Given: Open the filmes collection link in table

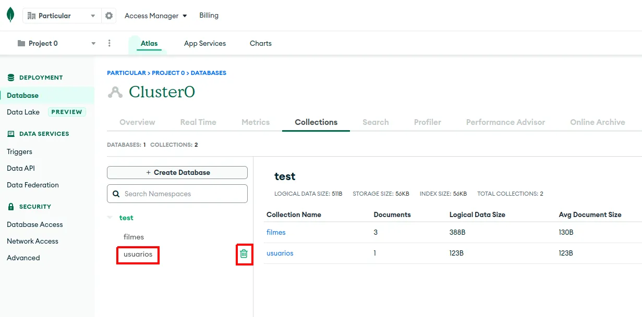Looking at the screenshot, I should click(x=276, y=232).
